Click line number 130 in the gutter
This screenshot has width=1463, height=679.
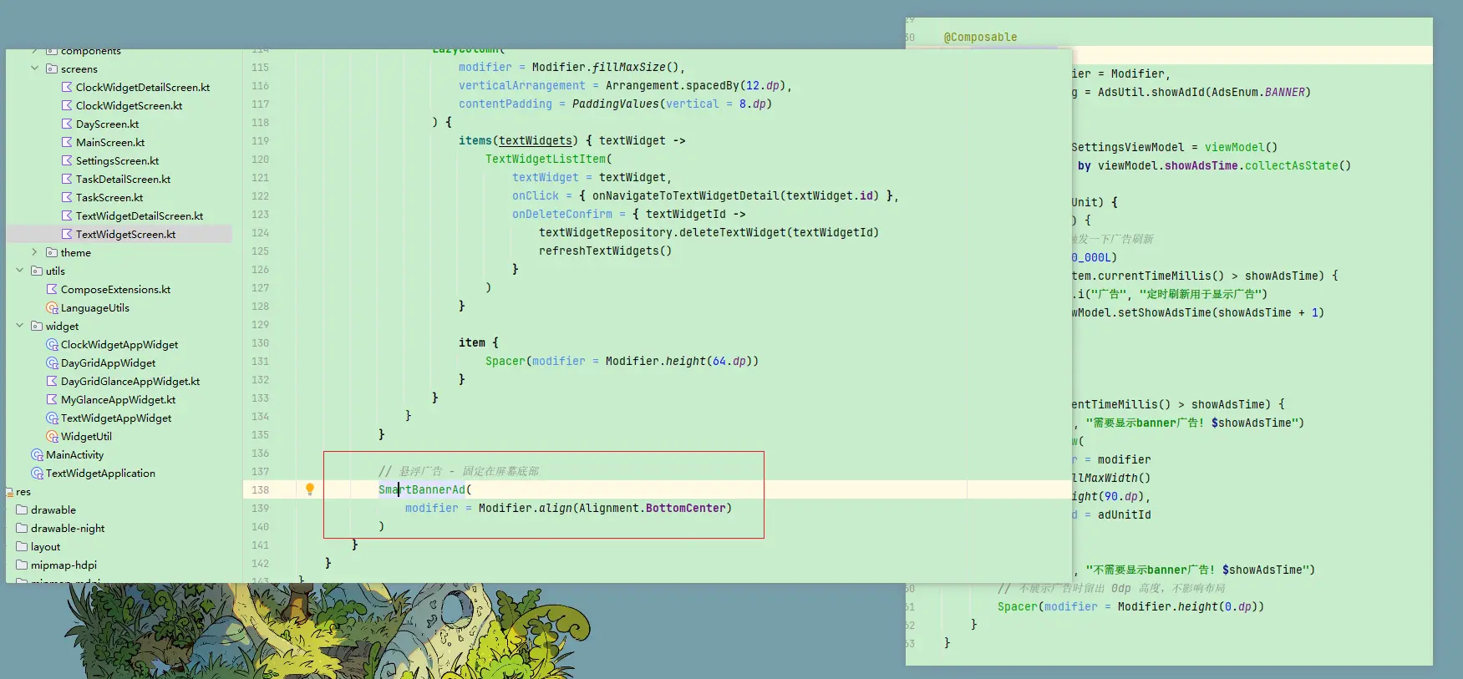(260, 343)
